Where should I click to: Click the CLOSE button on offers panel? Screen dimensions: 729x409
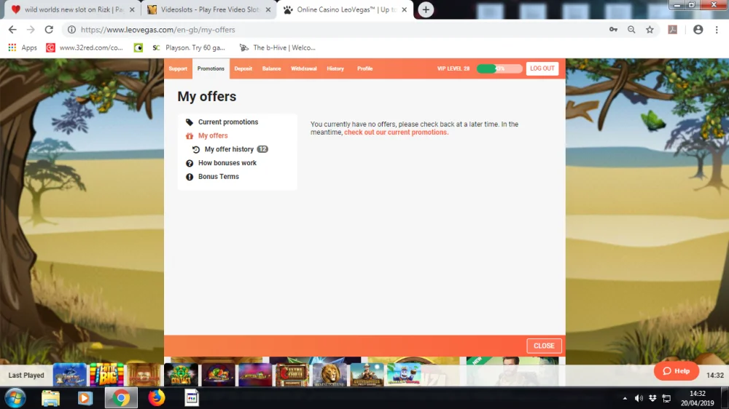tap(544, 346)
